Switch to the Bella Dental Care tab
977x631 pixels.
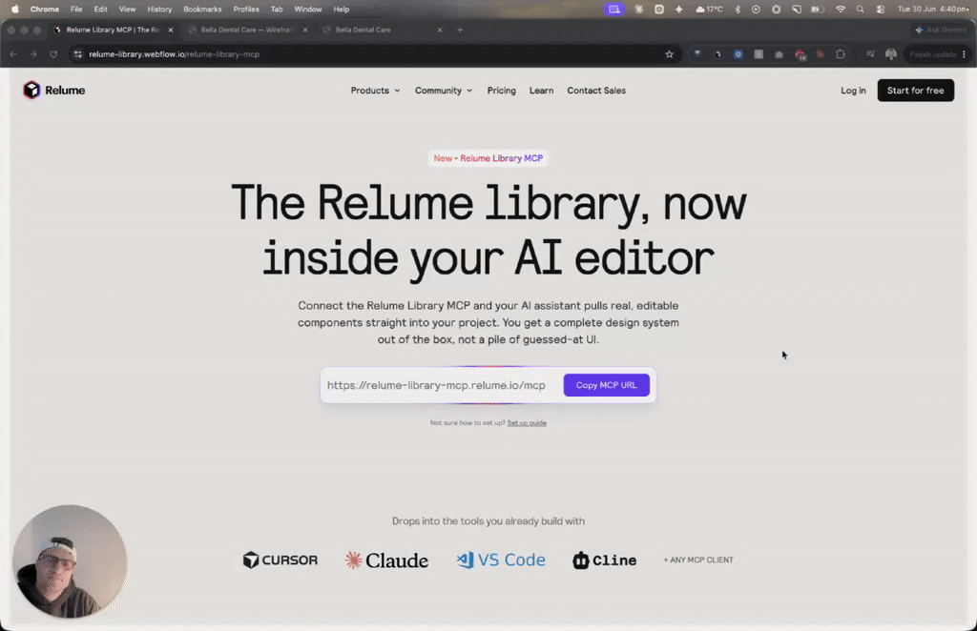click(x=383, y=30)
